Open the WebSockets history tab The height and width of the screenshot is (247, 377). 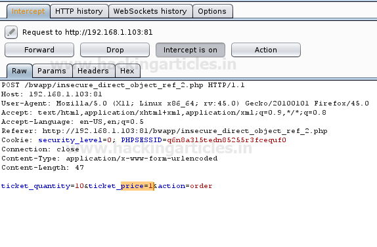point(150,11)
